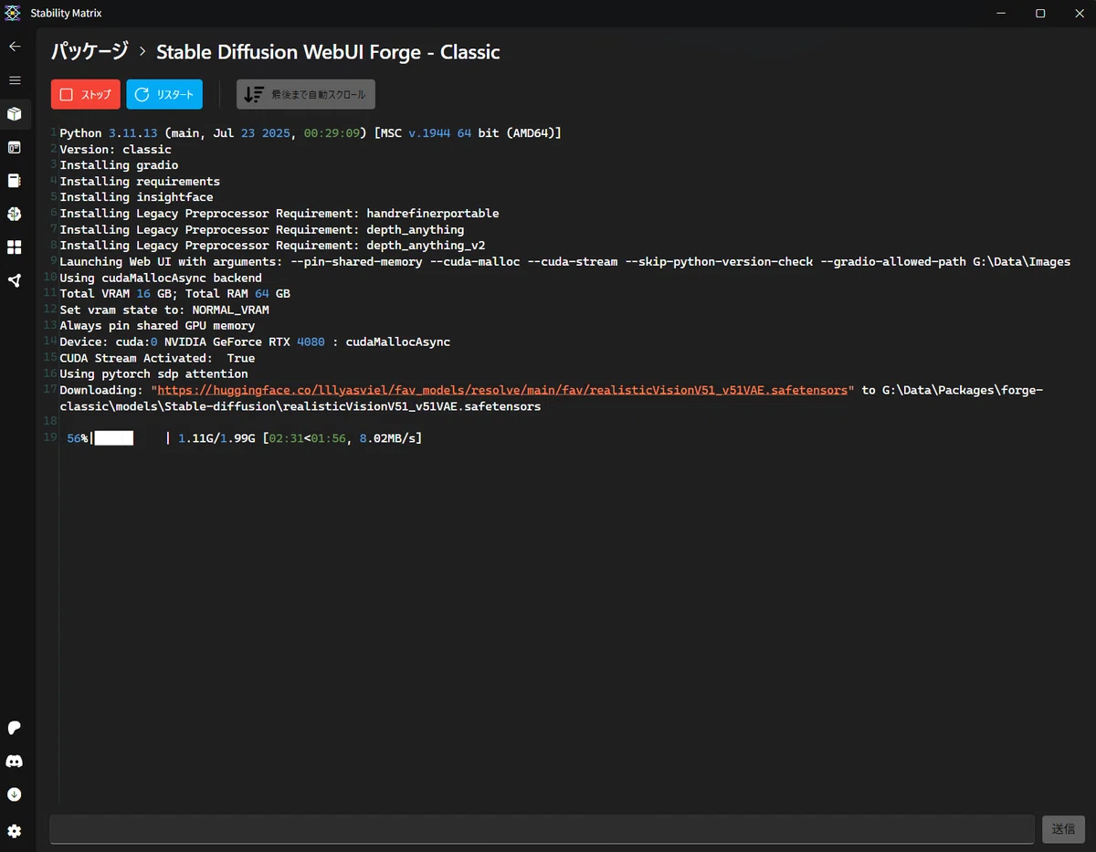
Task: Click 'Always pin shared GPU memory' line
Action: (157, 326)
